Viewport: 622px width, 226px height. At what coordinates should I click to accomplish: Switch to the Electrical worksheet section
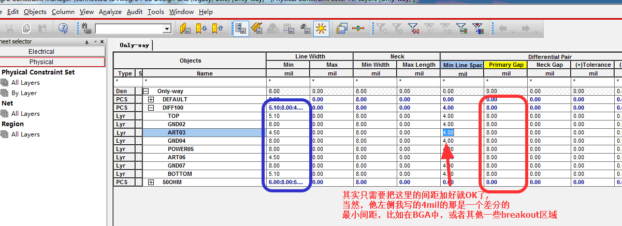[41, 52]
